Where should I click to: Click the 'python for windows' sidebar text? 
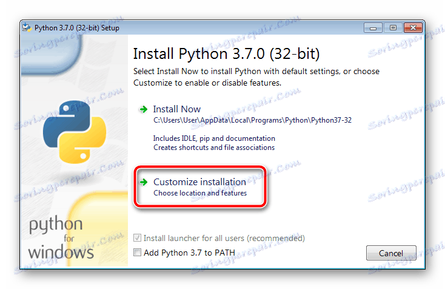coord(61,238)
